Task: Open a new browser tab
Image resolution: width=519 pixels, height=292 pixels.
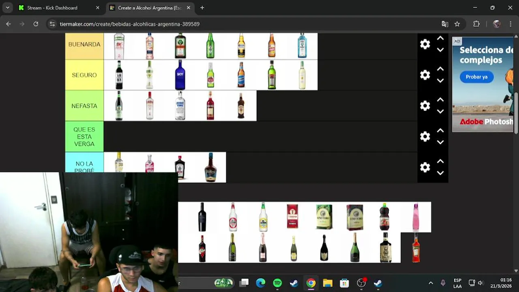Action: point(202,8)
